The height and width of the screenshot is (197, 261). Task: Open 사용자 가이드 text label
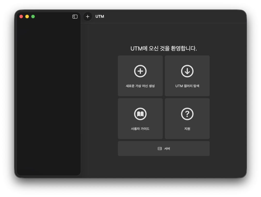tap(140, 129)
